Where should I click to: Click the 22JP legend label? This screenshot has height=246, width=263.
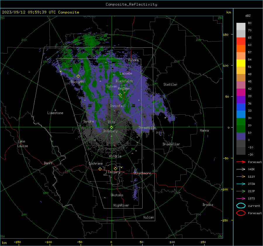coord(251,191)
